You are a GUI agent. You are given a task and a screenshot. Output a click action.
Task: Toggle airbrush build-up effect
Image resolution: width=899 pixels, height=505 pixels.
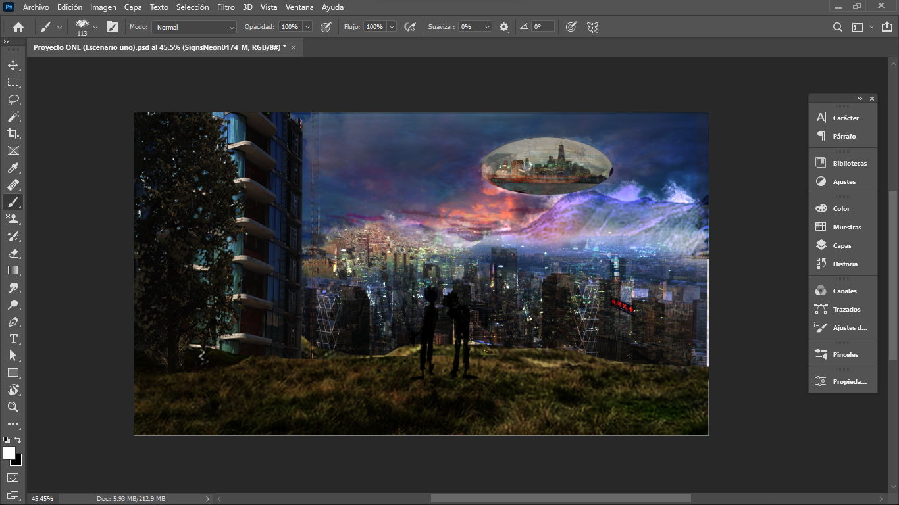tap(410, 27)
